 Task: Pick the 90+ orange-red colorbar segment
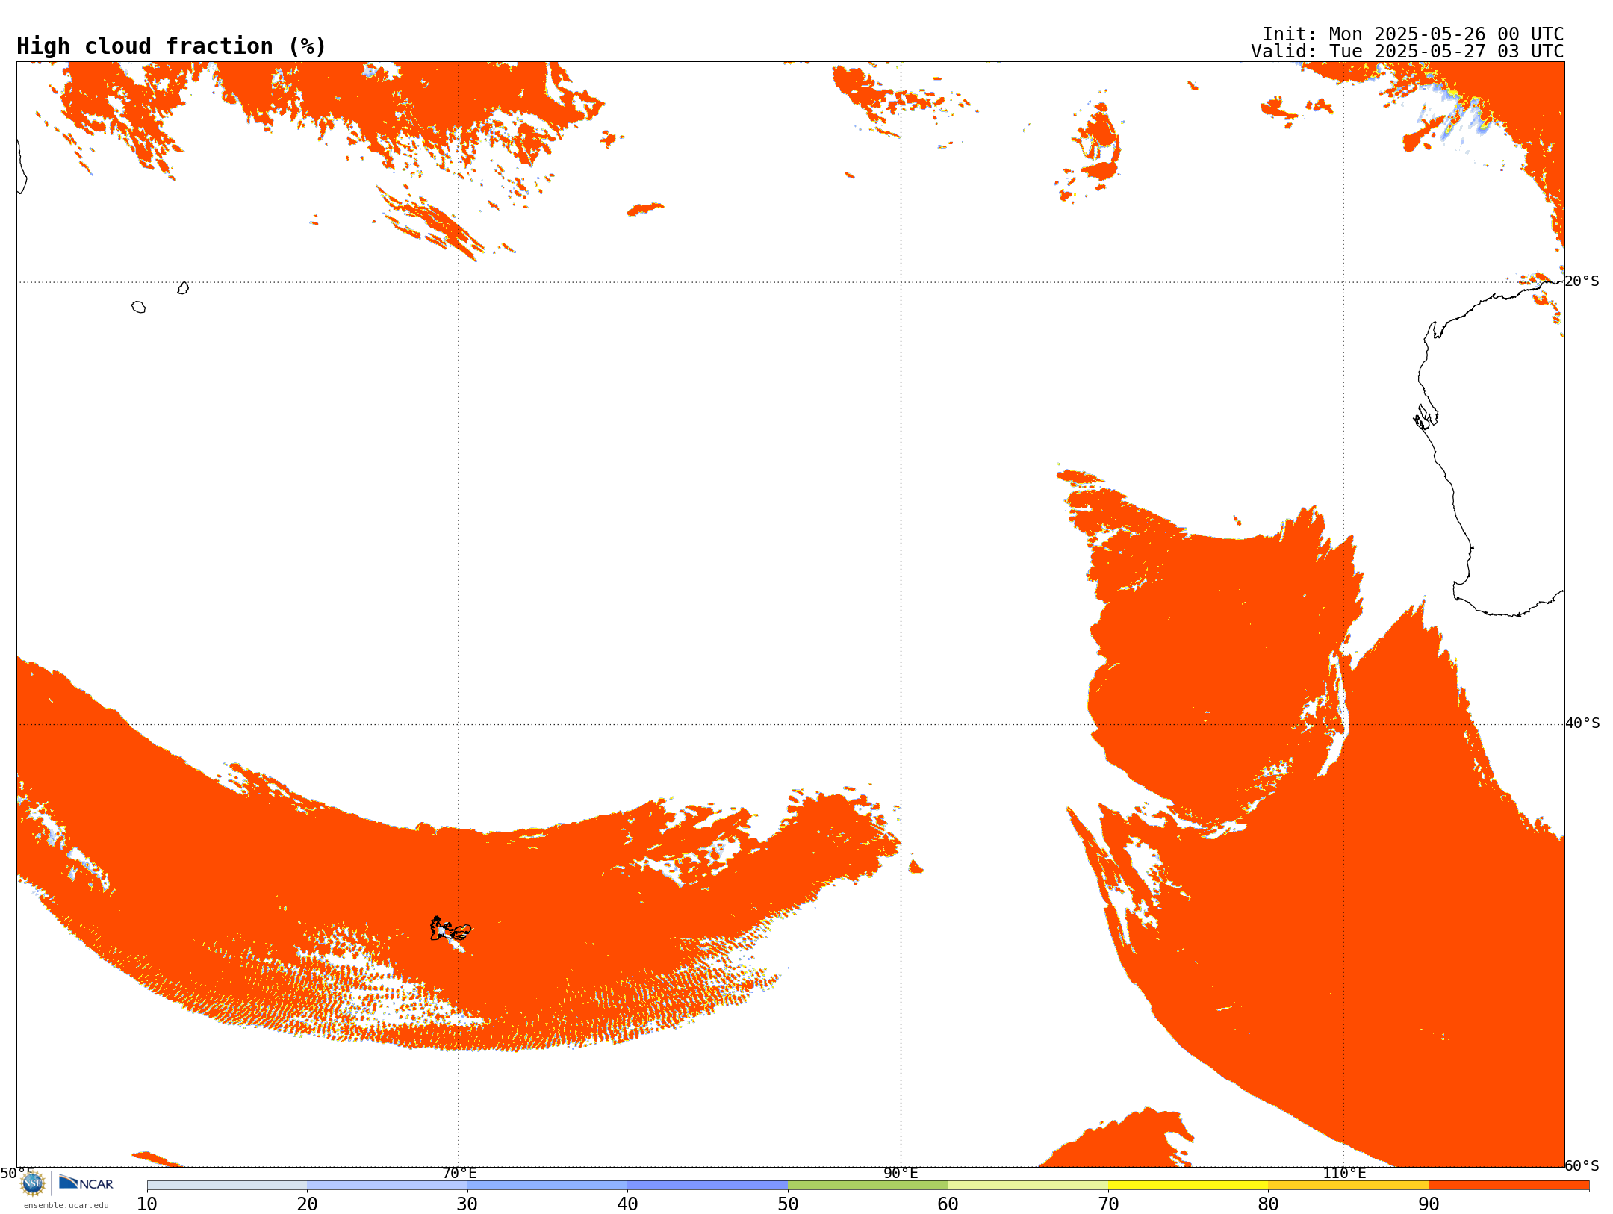pos(1508,1186)
